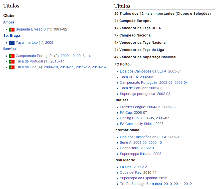This screenshot has height=189, width=218.
Task: Open 2013–14 season in Benfica's Campeonato Português row
Action: [x=84, y=56]
